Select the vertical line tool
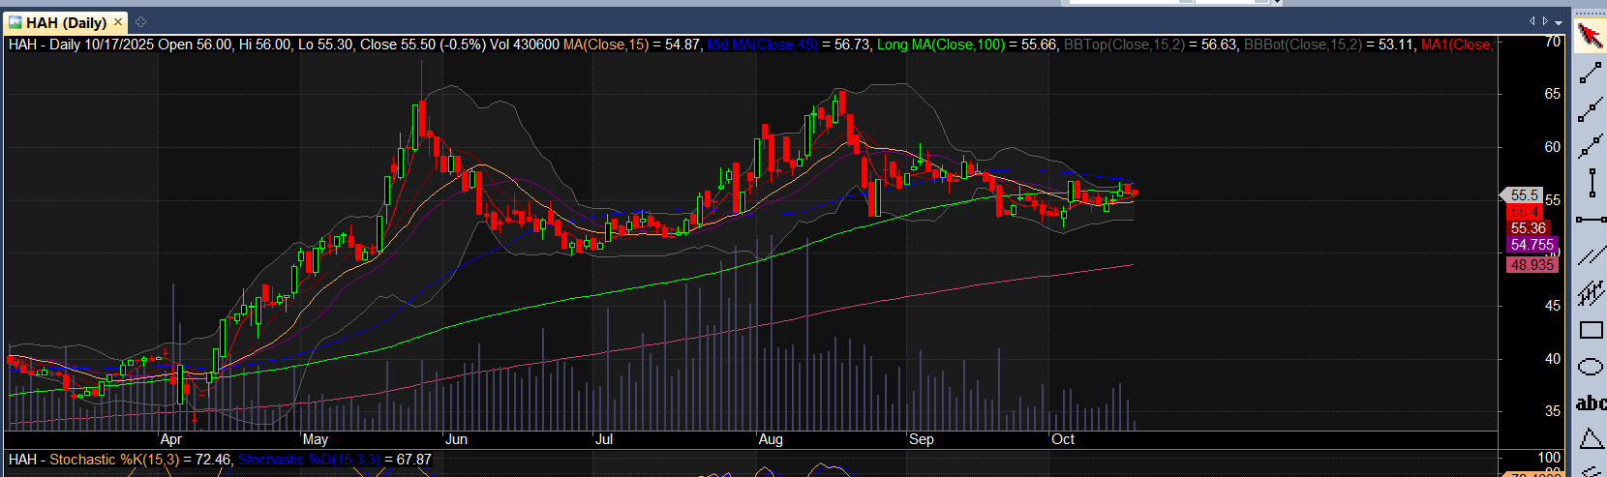Image resolution: width=1607 pixels, height=477 pixels. (x=1590, y=183)
